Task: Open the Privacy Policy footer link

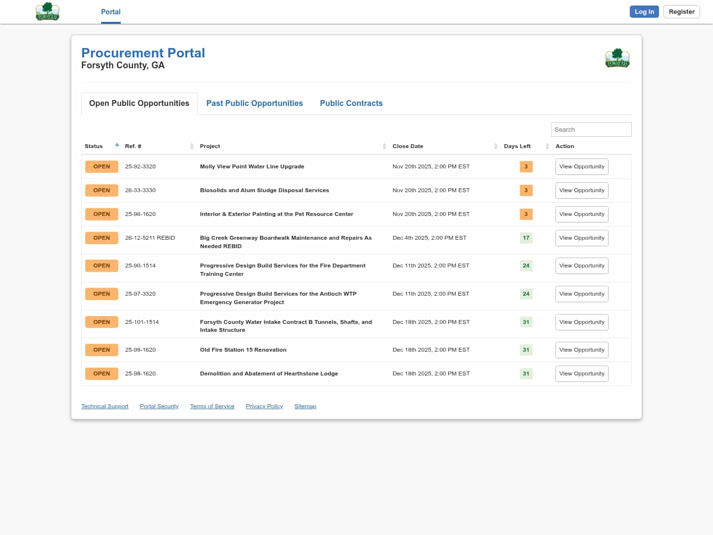Action: [264, 406]
